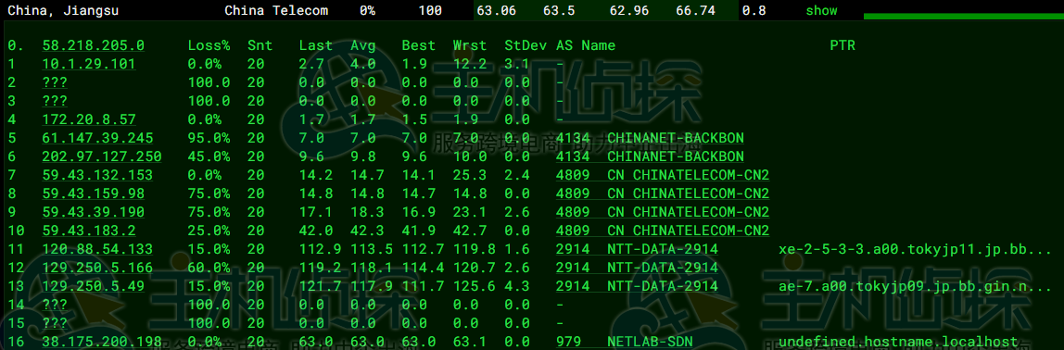Open IP link 38.175.200.198
Viewport: 1064px width, 350px height.
102,341
